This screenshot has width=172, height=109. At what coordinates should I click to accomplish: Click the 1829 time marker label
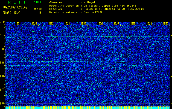pyautogui.click(x=149, y=24)
